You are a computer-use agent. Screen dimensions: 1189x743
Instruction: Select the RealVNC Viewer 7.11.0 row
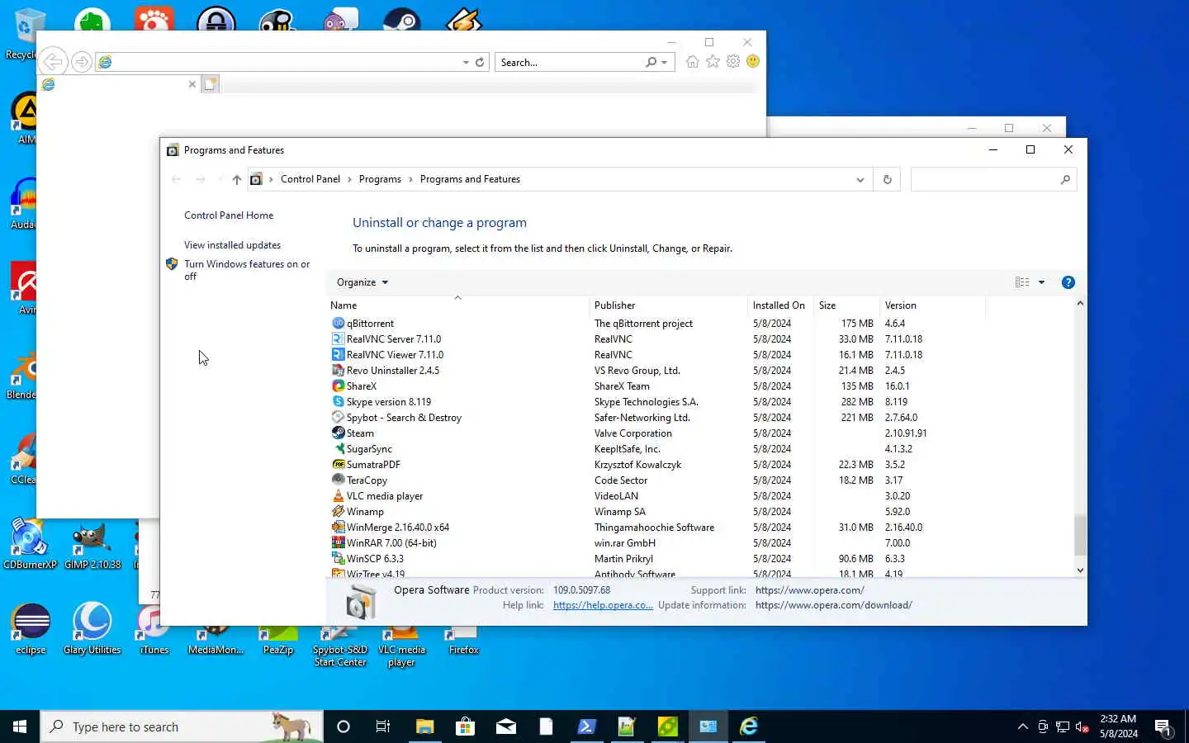pos(657,355)
